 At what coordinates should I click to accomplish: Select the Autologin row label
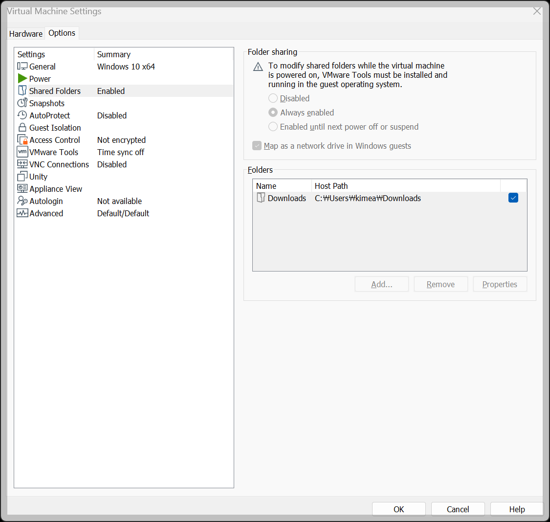pos(46,201)
